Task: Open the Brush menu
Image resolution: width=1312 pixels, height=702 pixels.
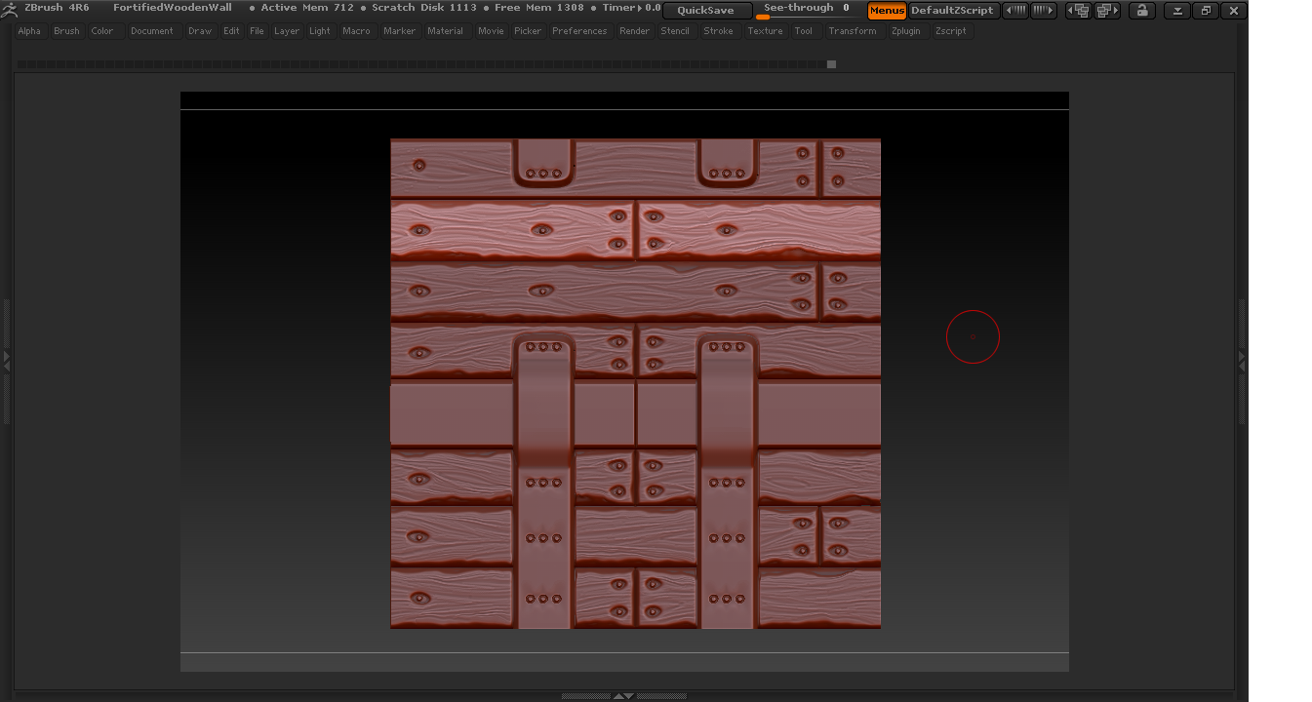Action: pyautogui.click(x=66, y=31)
